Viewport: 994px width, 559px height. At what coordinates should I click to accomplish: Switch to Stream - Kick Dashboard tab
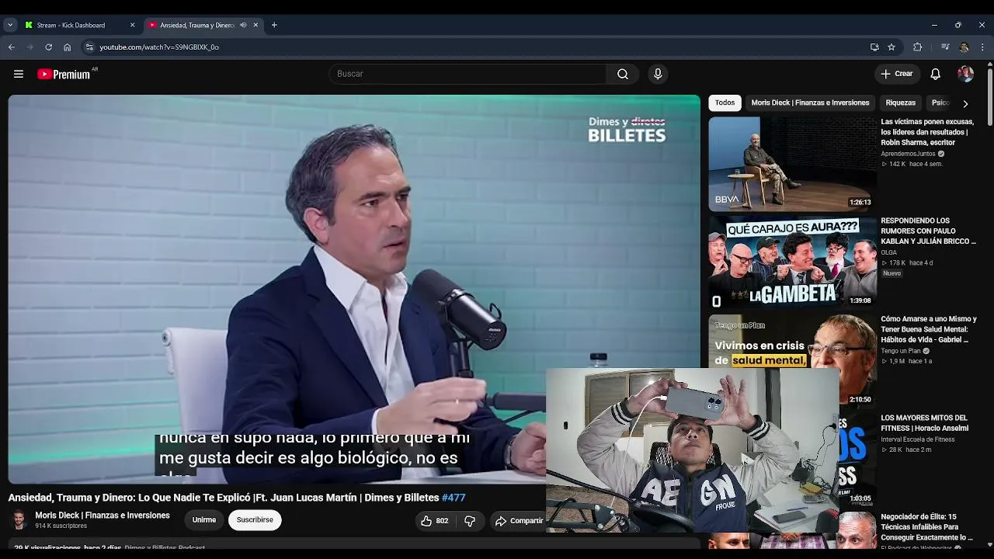coord(80,25)
